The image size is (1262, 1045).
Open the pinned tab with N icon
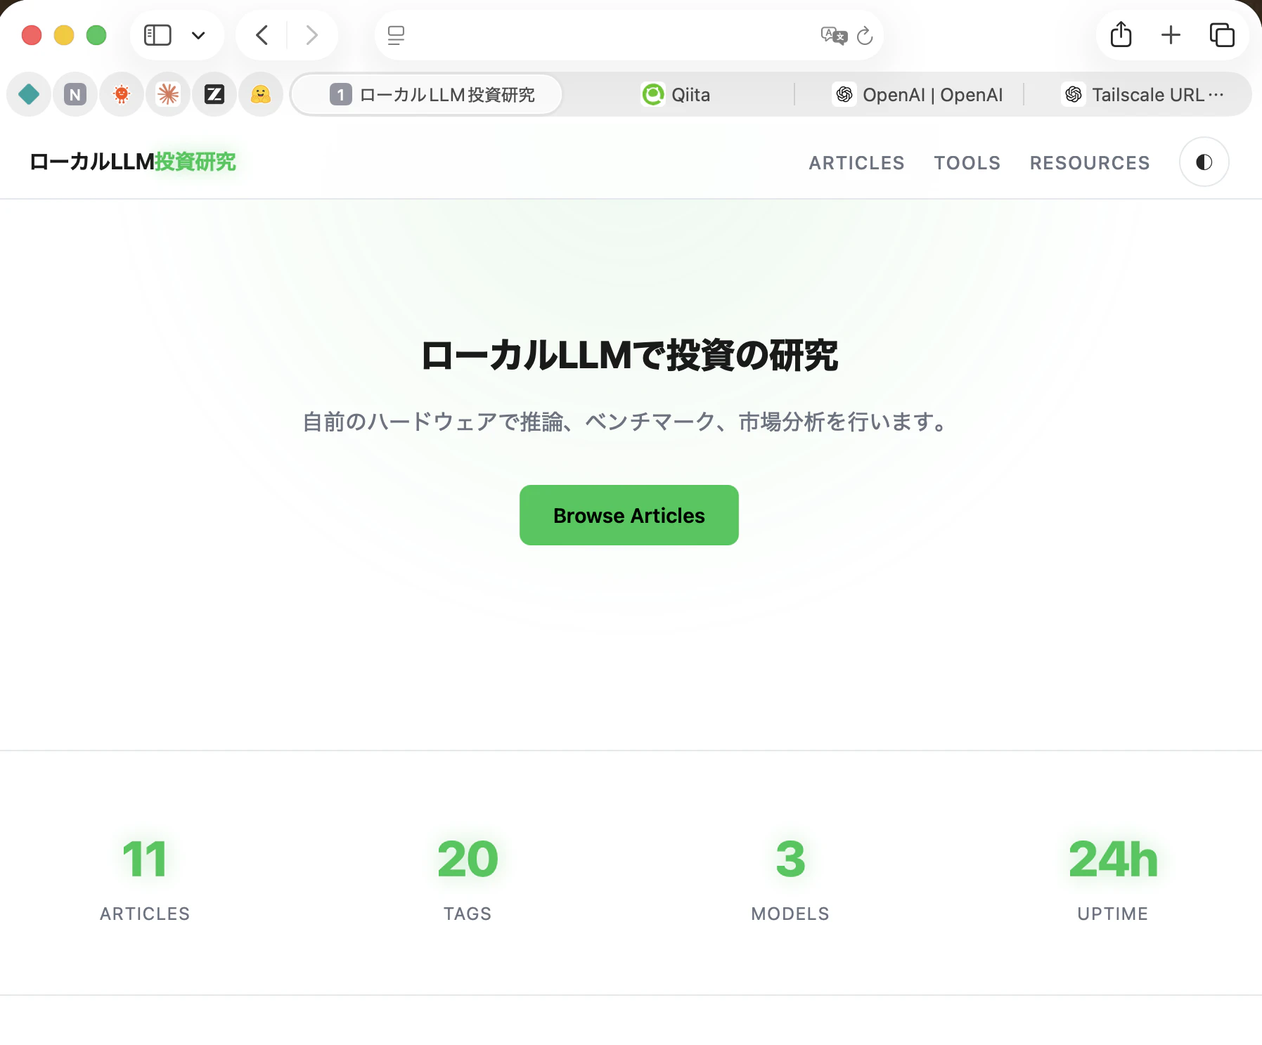[75, 94]
